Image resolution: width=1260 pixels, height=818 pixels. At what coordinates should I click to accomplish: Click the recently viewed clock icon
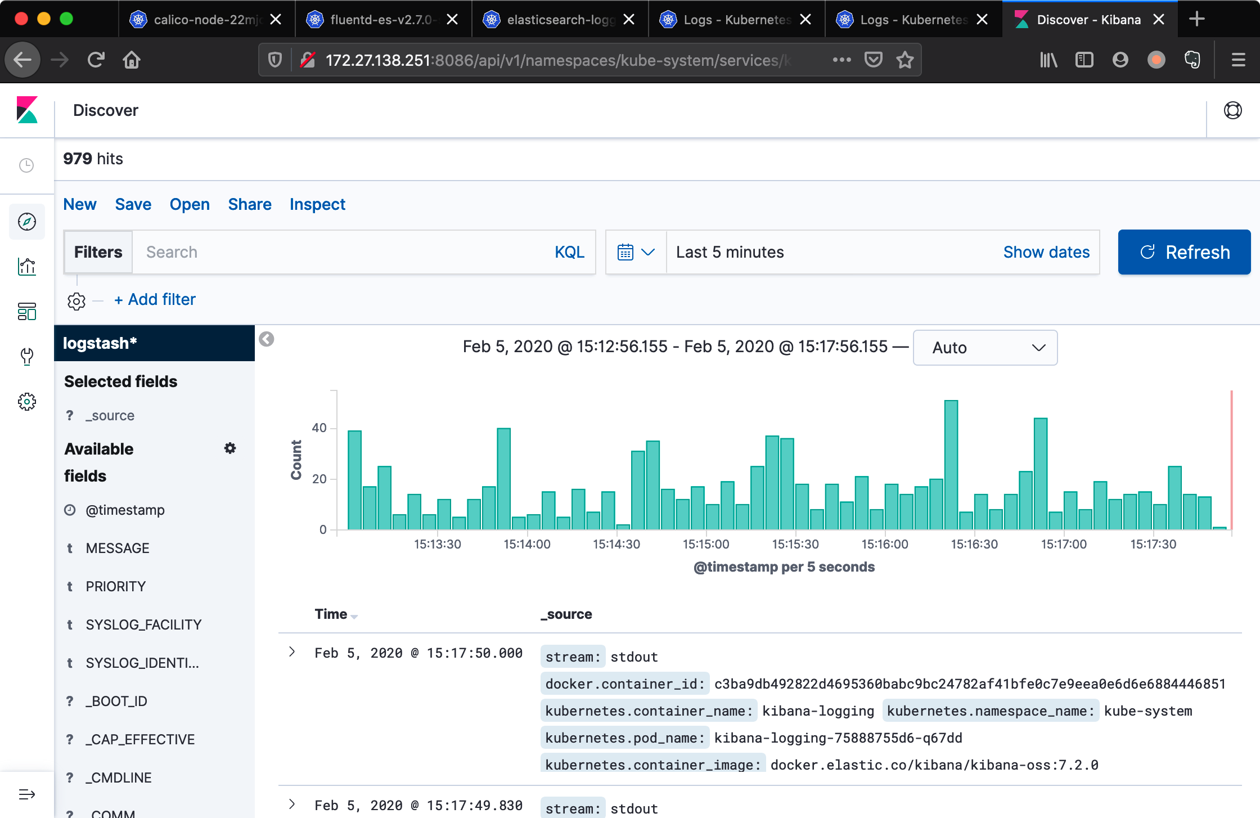26,165
